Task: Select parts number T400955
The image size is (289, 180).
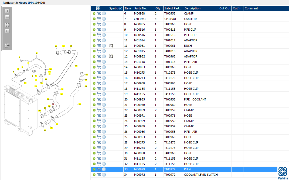Action: click(139, 99)
